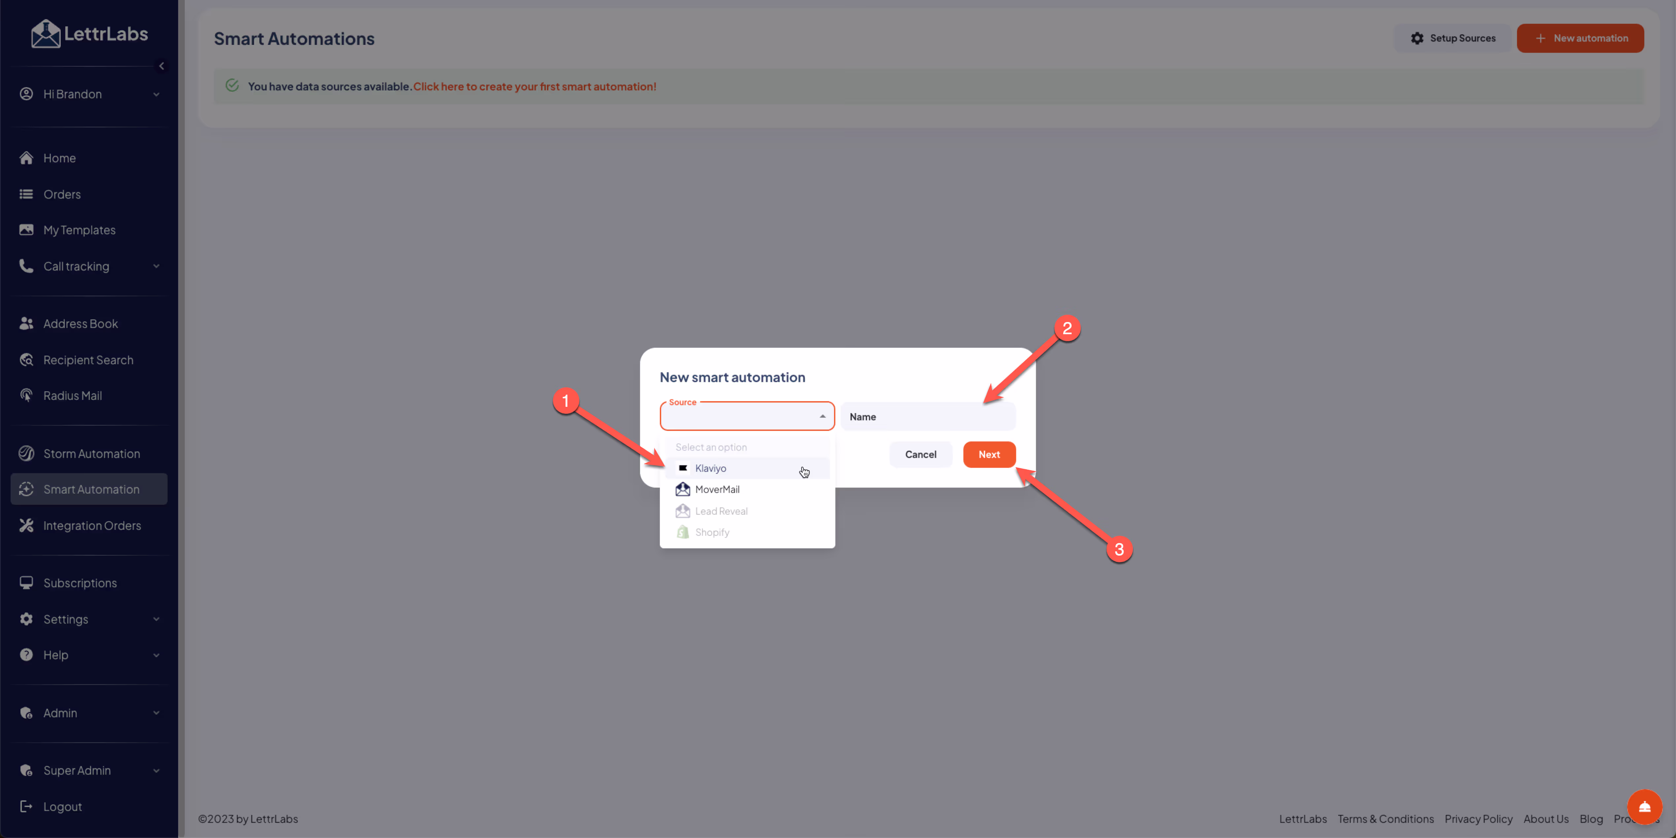Click the Klaviyo flag icon
1676x838 pixels.
[x=683, y=468]
